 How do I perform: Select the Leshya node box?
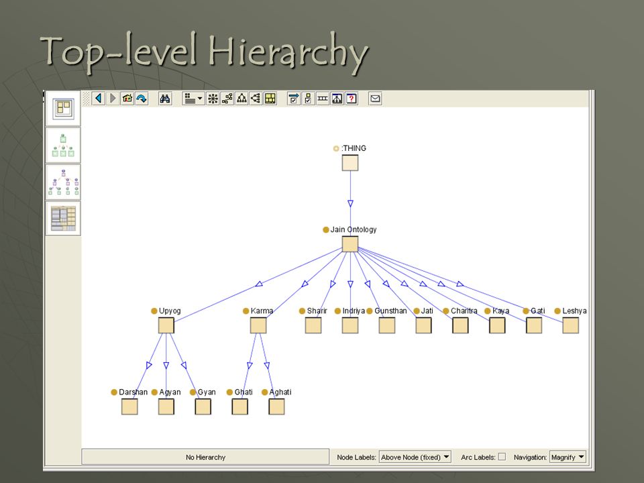(x=570, y=325)
